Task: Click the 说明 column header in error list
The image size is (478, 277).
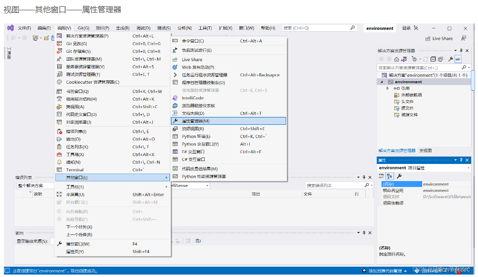Action: tap(38, 194)
